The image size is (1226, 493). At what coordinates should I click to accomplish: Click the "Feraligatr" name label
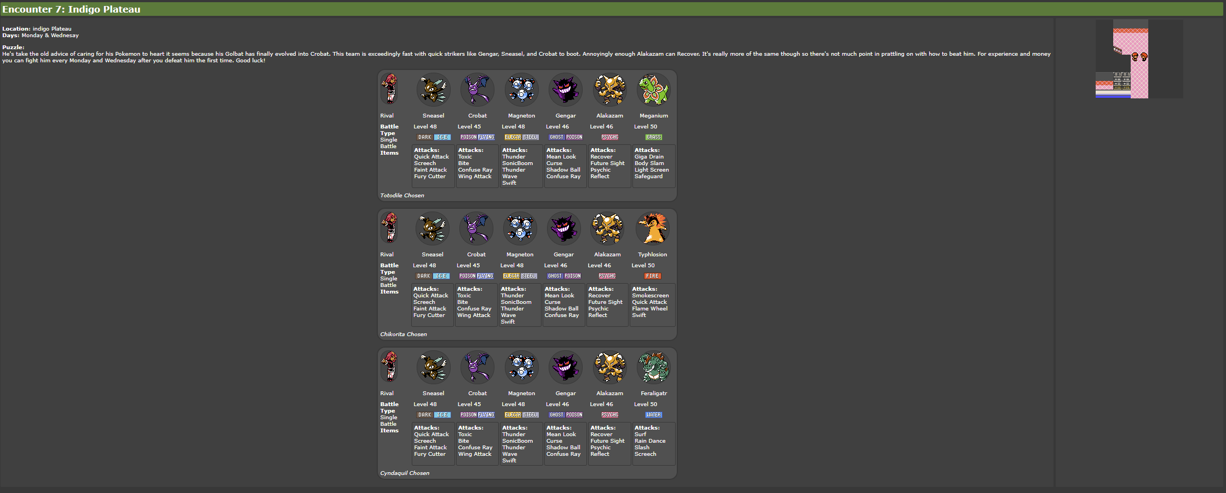(x=654, y=394)
